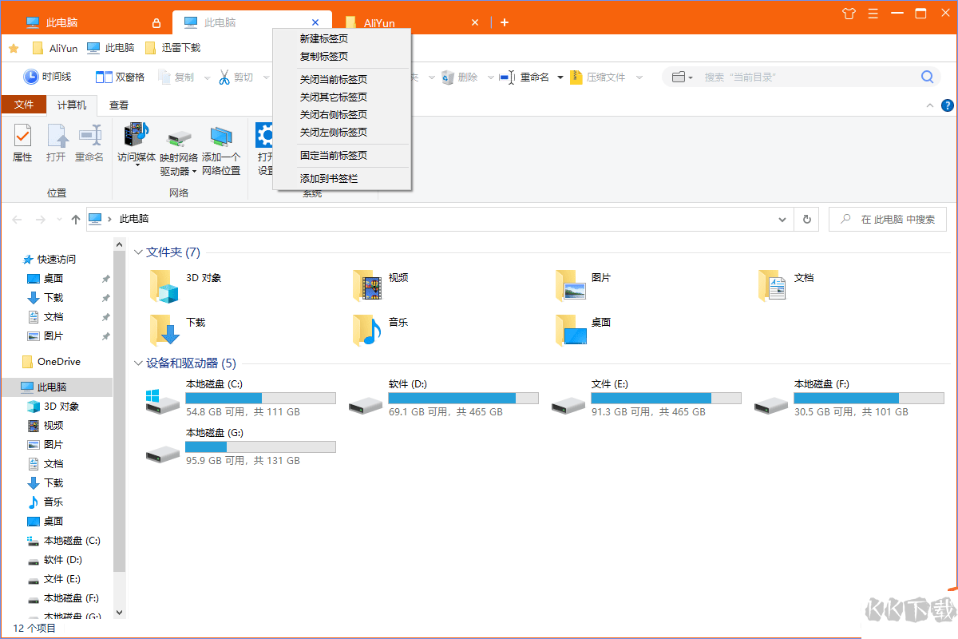Click the refresh address button
Image resolution: width=958 pixels, height=639 pixels.
[807, 219]
